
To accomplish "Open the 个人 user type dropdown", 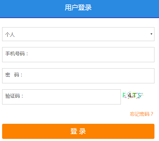I will point(78,34).
